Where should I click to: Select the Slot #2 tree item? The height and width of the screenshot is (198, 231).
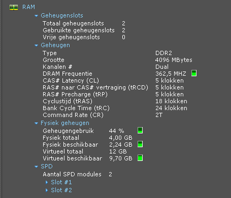pos(61,190)
